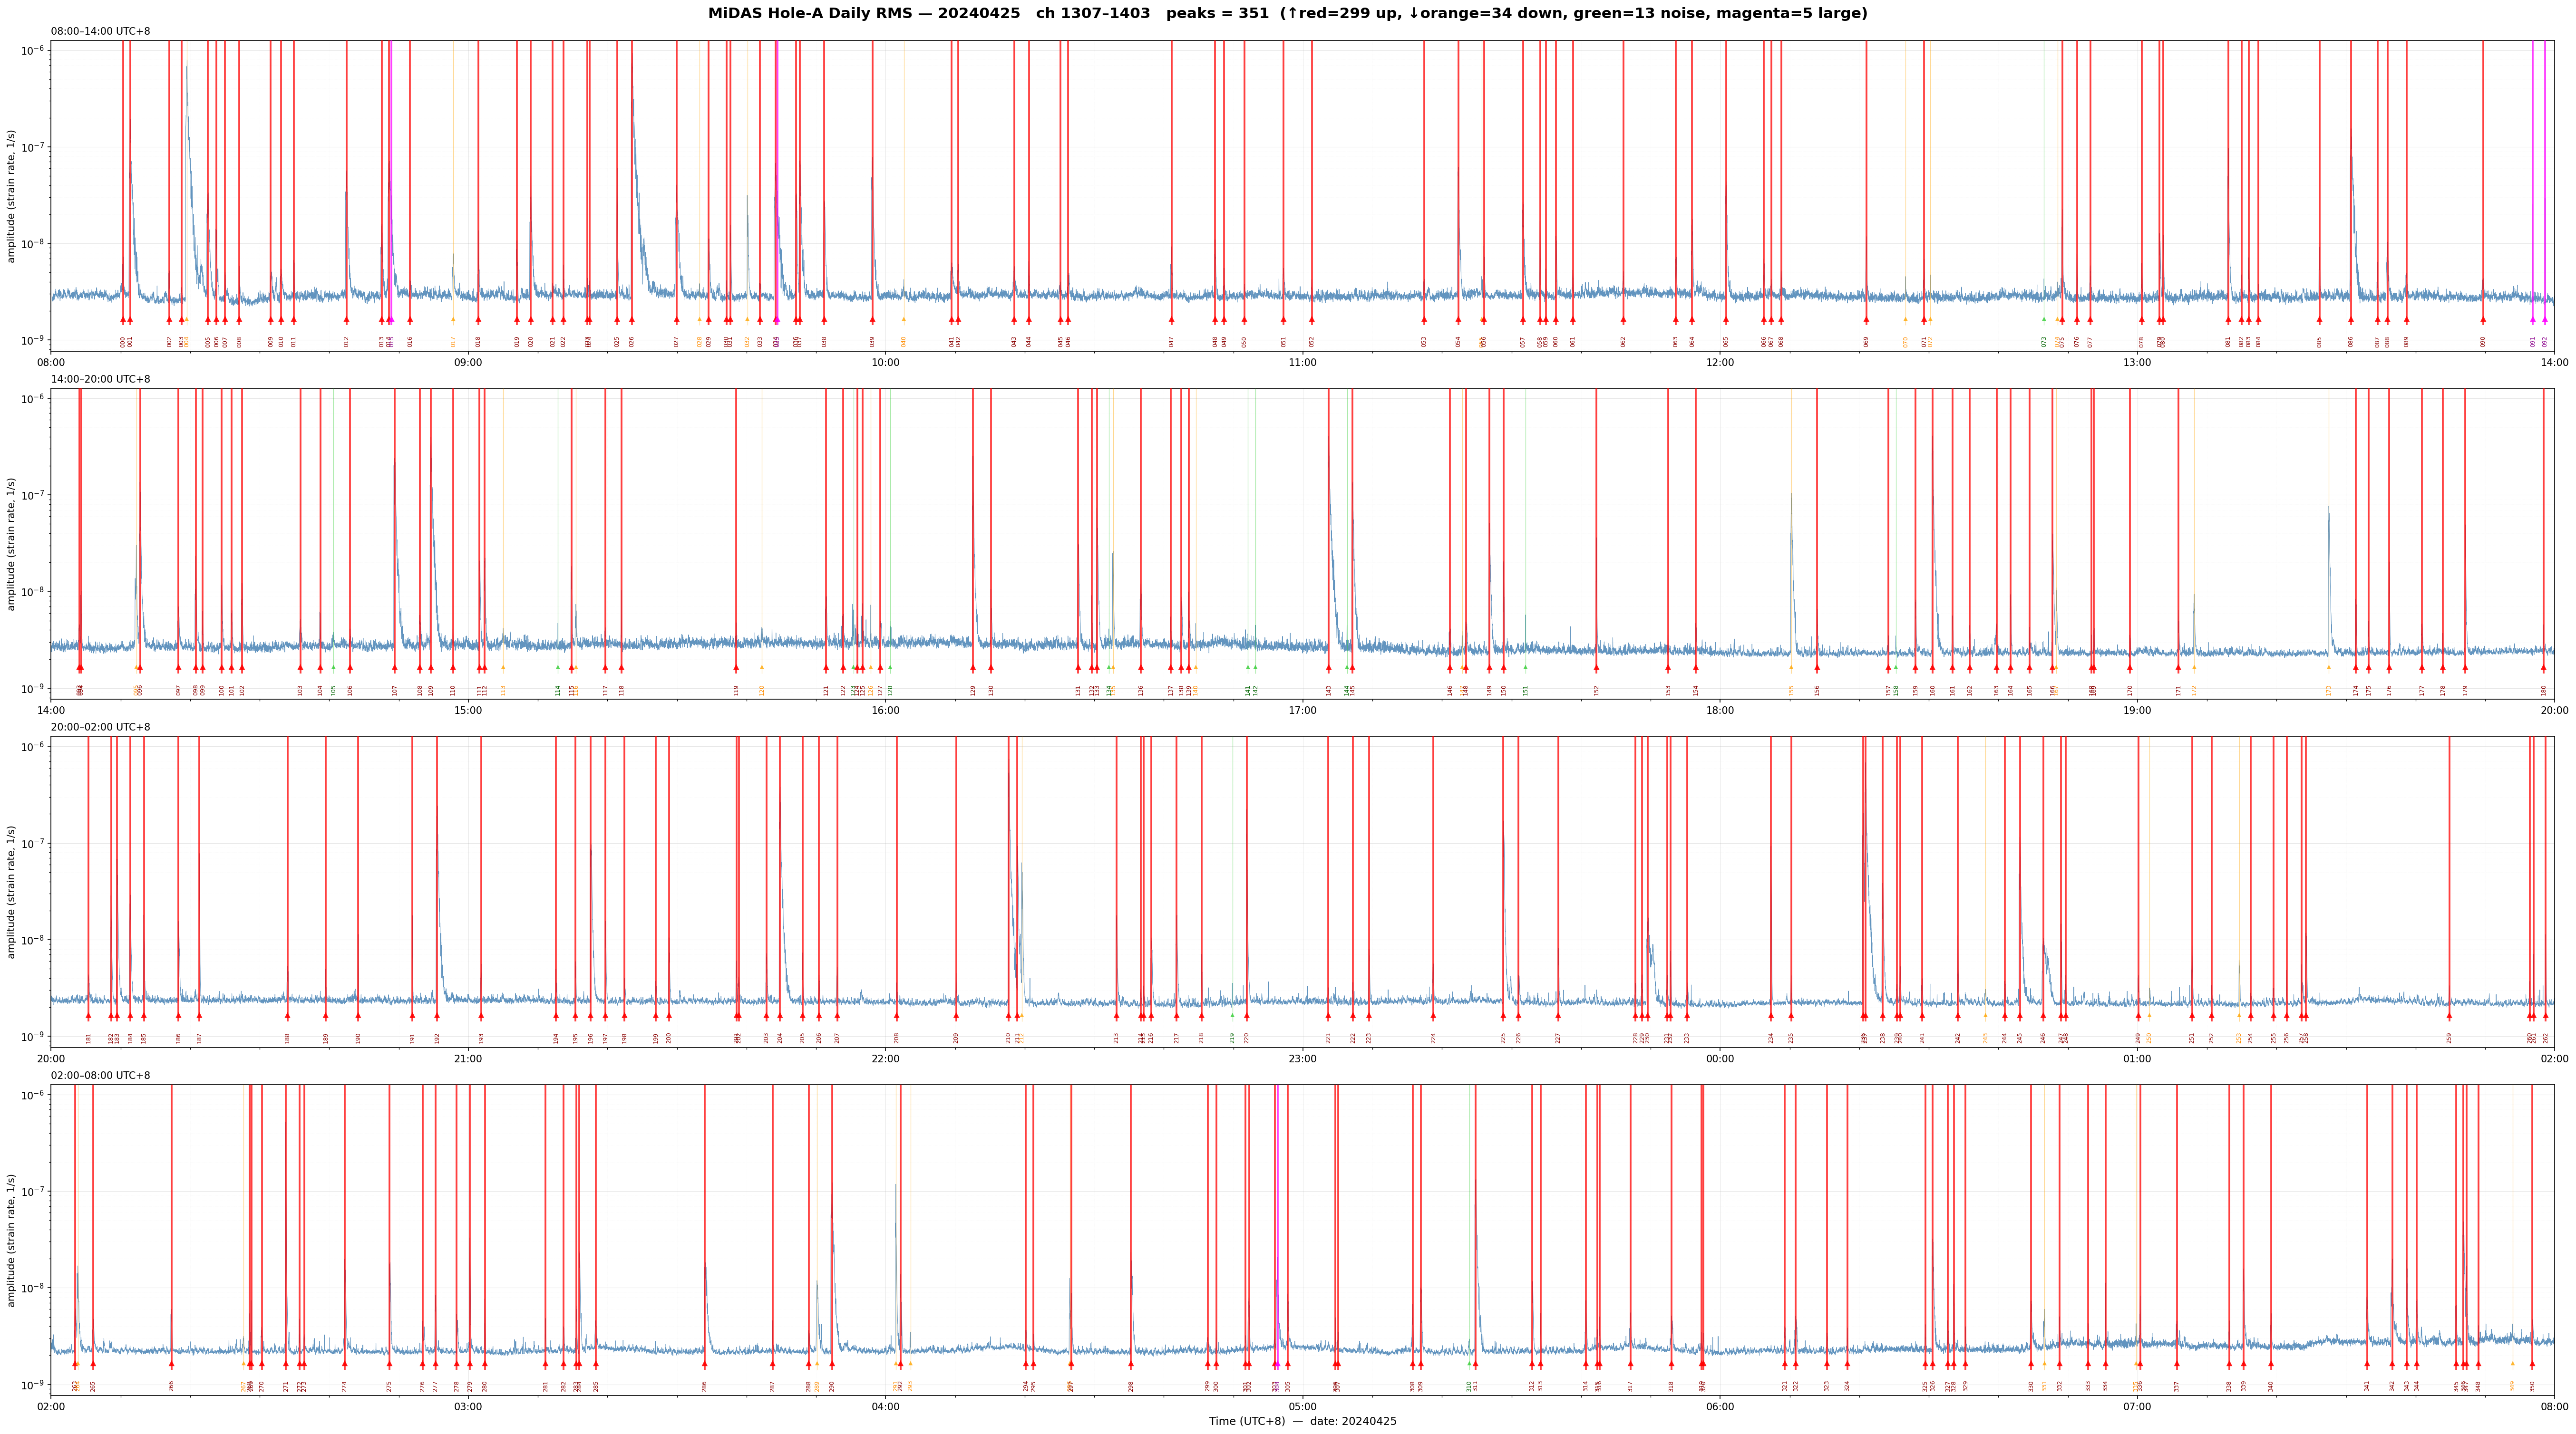Screen dimensions: 2576x1434
Task: Click the 04:00 time tick label
Action: pyautogui.click(x=885, y=1407)
